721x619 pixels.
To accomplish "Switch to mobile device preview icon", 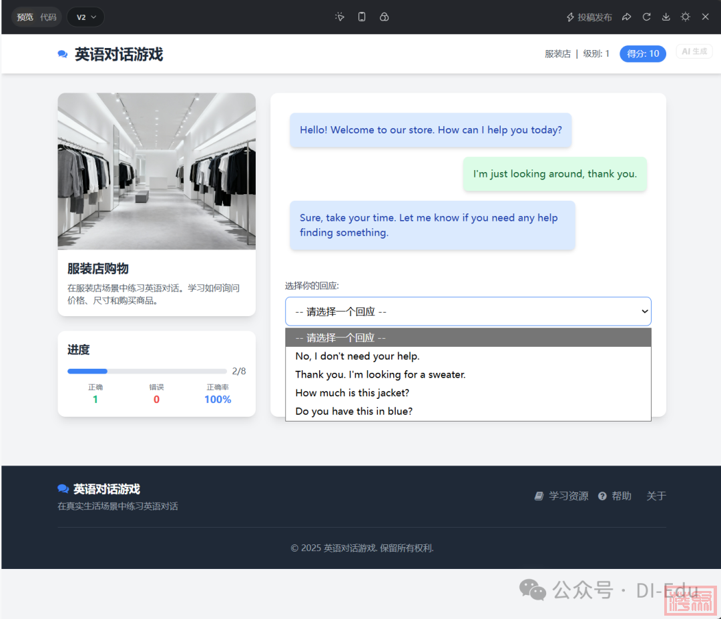I will pos(362,17).
